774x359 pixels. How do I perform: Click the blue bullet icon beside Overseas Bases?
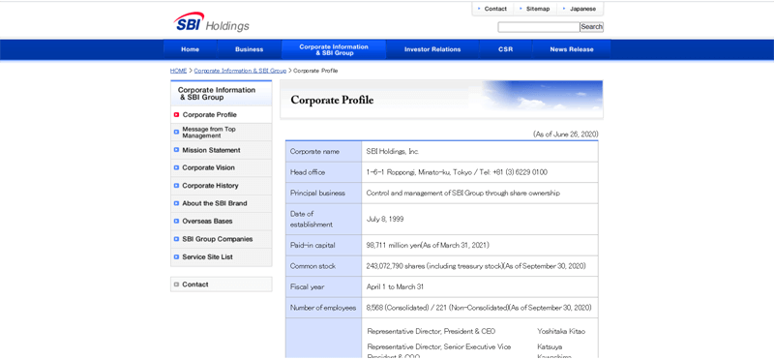pyautogui.click(x=176, y=222)
